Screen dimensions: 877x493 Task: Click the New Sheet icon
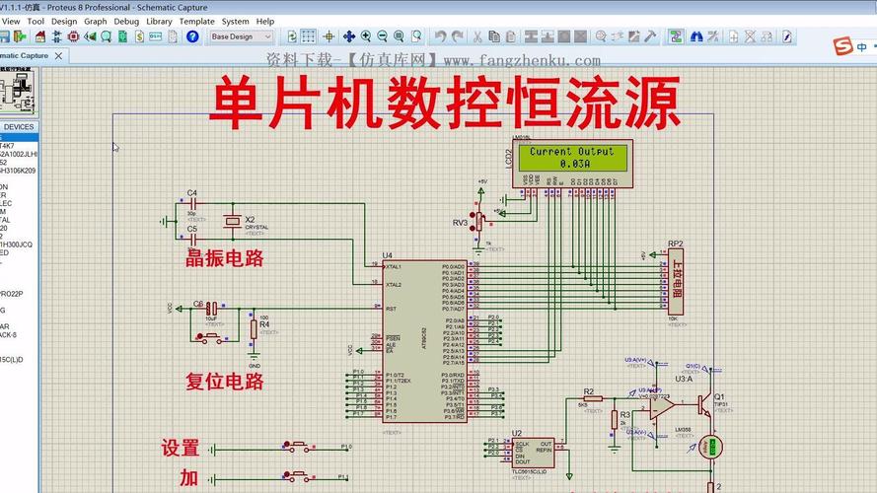[733, 36]
